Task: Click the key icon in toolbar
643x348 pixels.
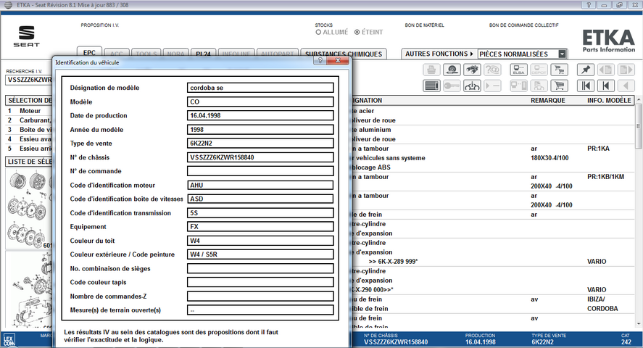Action: pos(452,86)
